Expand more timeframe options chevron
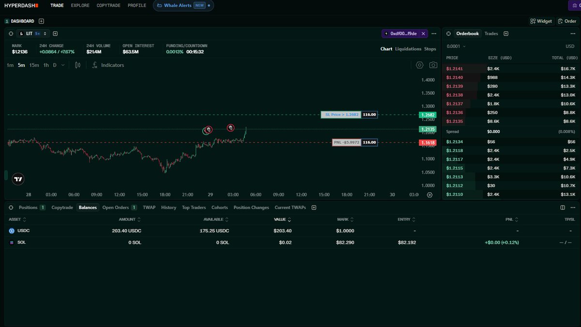 [x=63, y=65]
